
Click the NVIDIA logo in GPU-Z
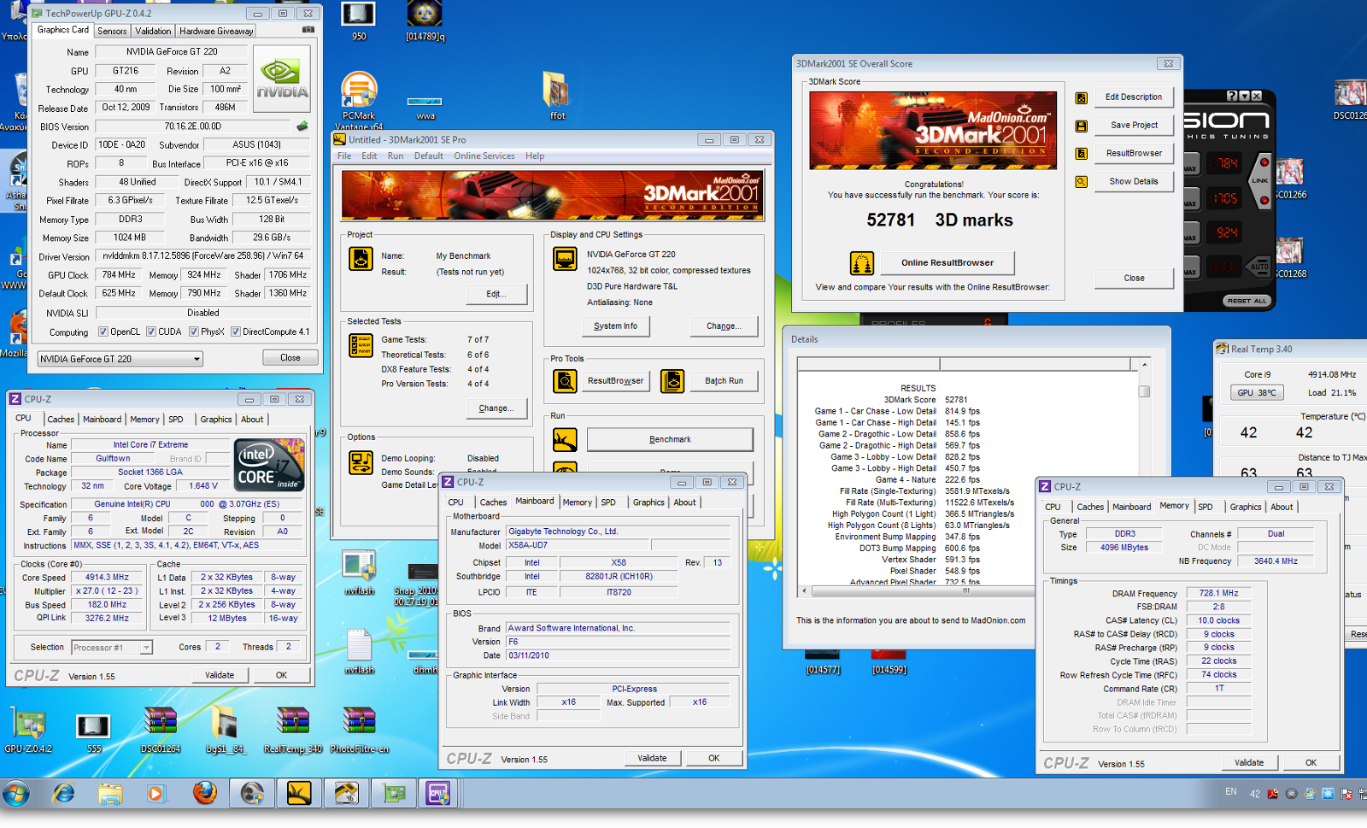[283, 79]
